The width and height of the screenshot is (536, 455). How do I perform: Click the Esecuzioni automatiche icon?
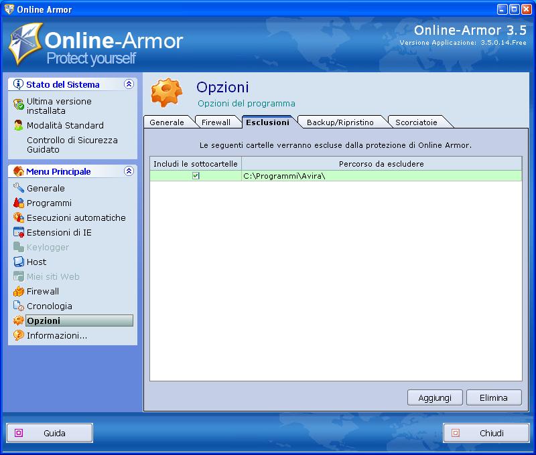tap(19, 217)
